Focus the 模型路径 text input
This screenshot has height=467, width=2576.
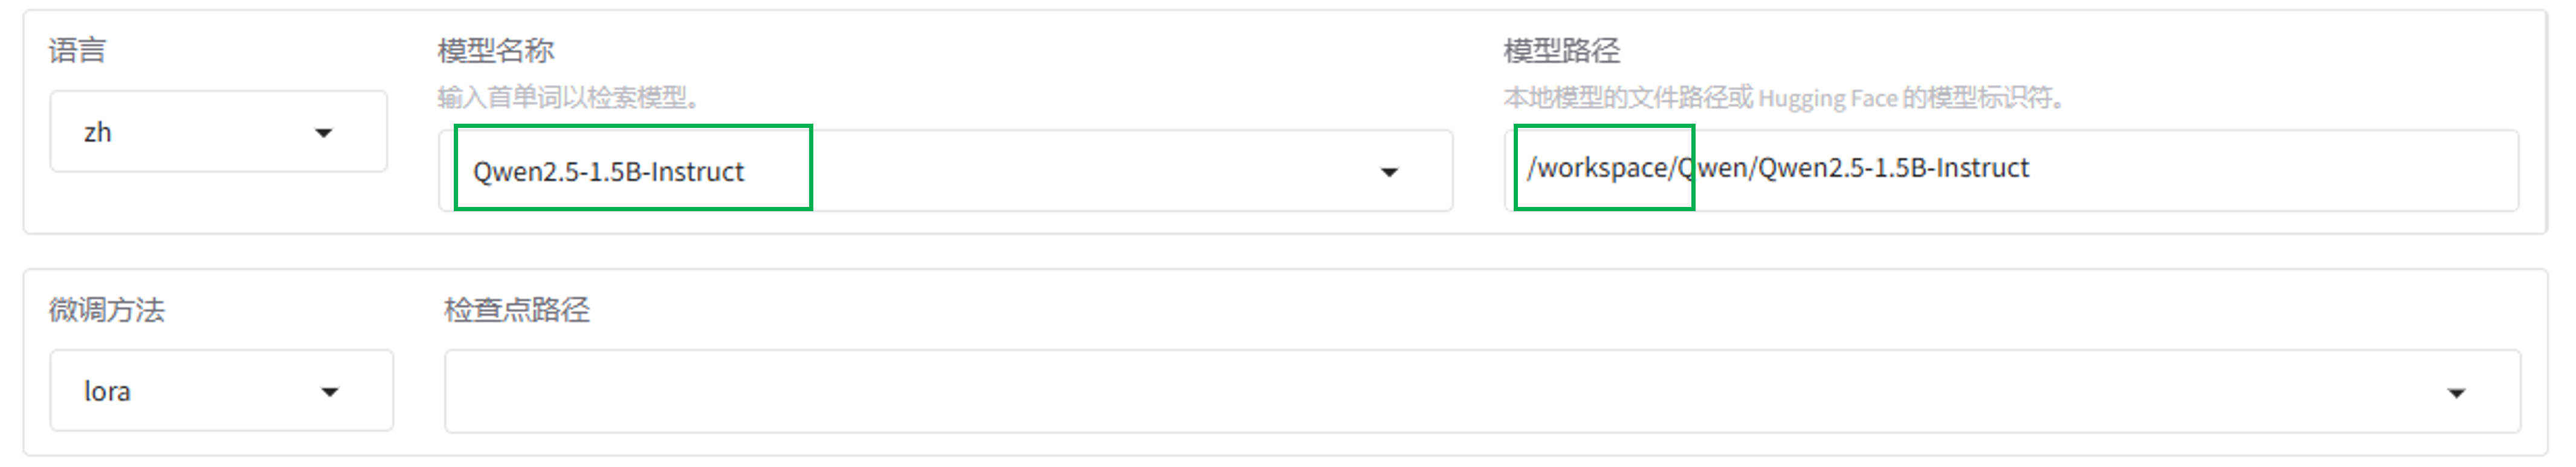[x=2250, y=170]
